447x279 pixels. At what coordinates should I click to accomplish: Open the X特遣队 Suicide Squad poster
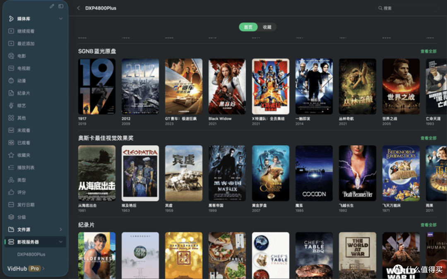pyautogui.click(x=271, y=86)
